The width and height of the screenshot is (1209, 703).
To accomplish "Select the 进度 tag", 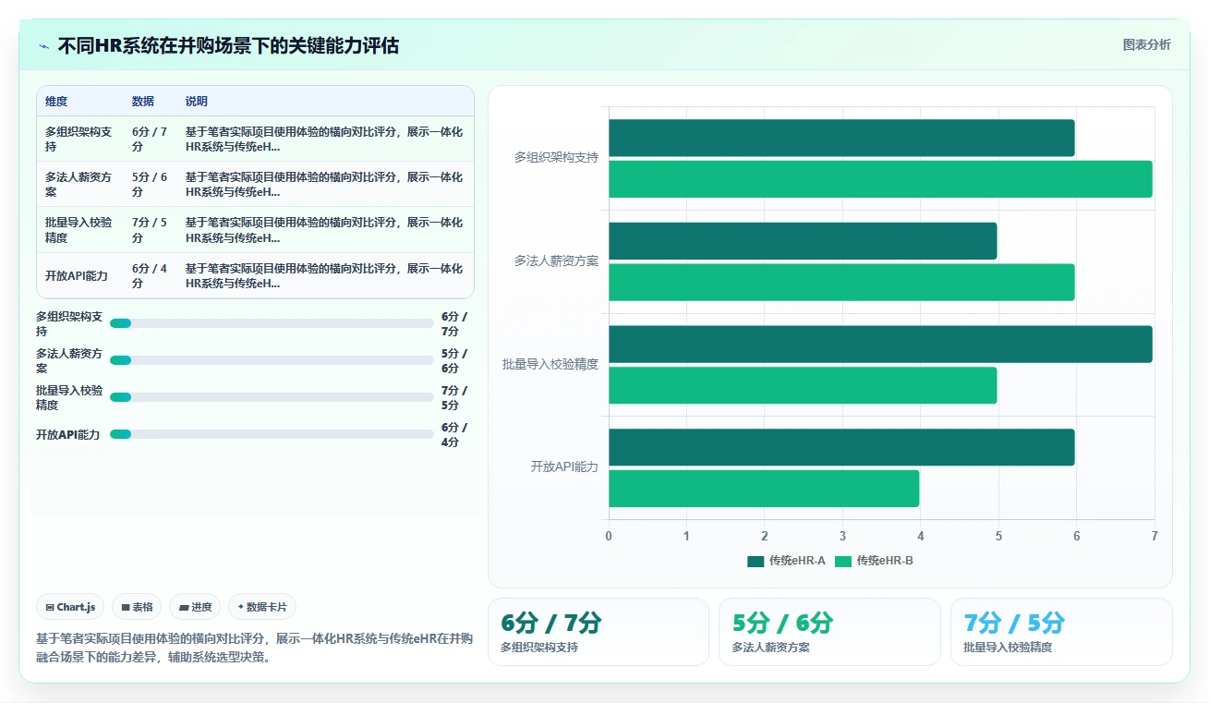I will coord(195,607).
